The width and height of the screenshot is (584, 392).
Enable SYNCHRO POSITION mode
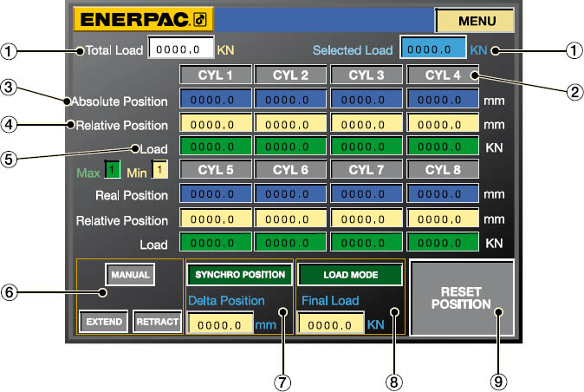(x=238, y=275)
